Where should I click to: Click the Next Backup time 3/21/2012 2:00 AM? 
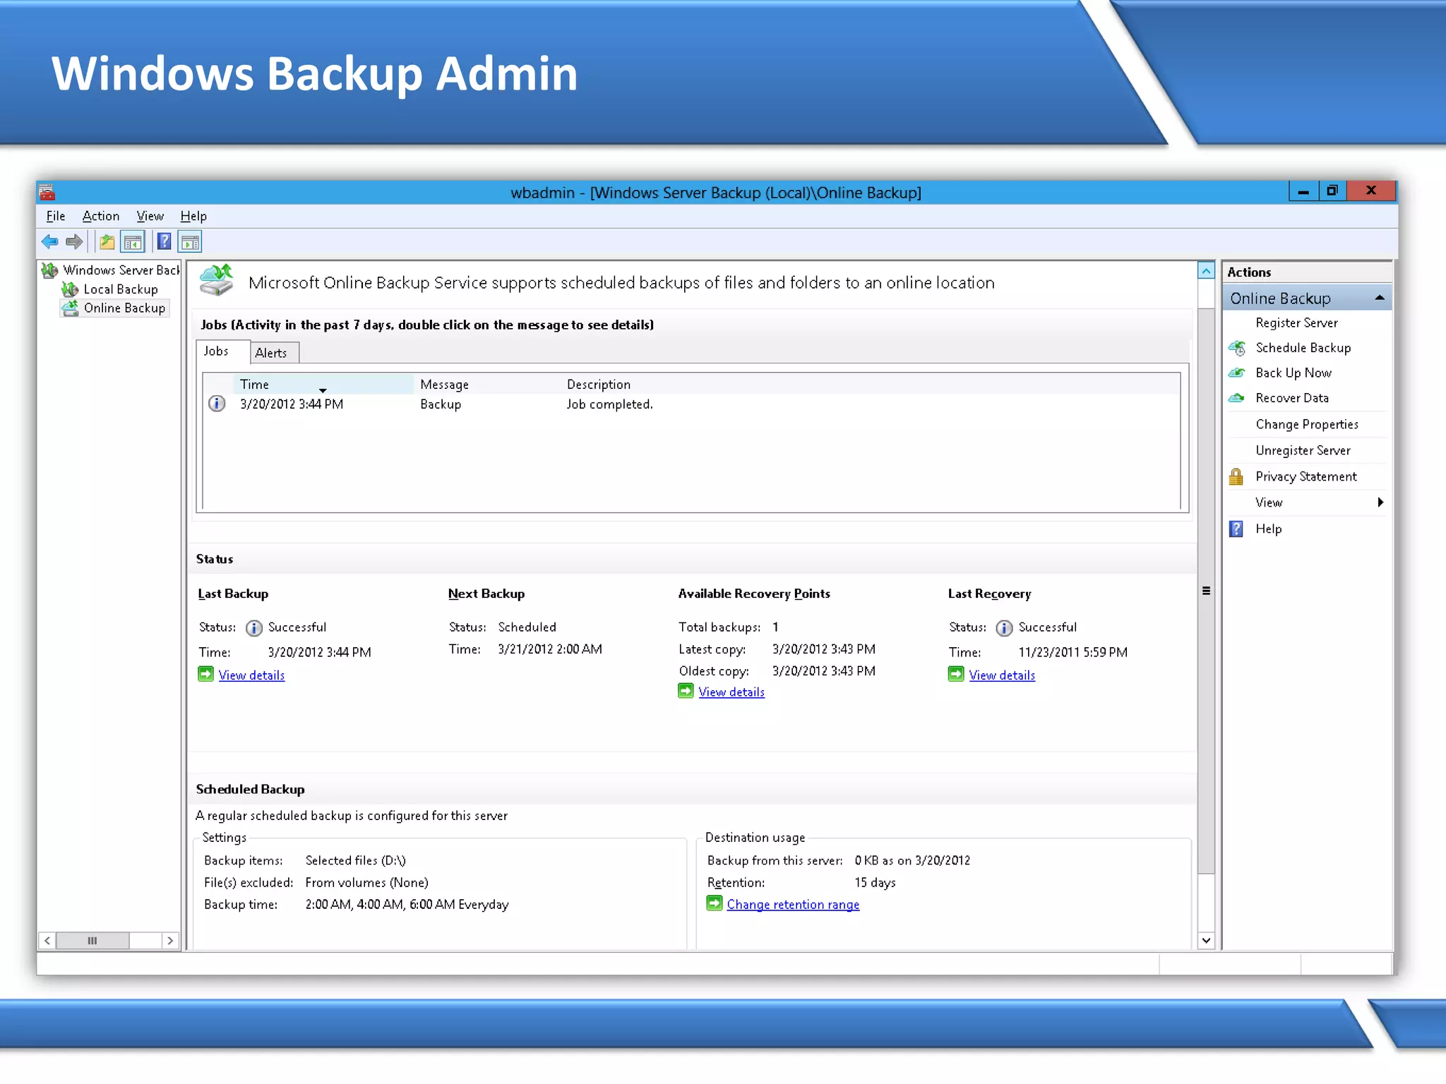pyautogui.click(x=550, y=649)
